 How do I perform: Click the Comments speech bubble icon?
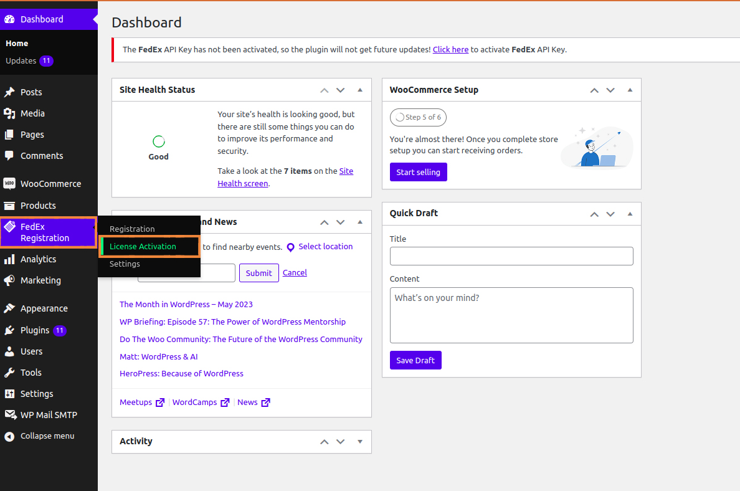pyautogui.click(x=9, y=155)
